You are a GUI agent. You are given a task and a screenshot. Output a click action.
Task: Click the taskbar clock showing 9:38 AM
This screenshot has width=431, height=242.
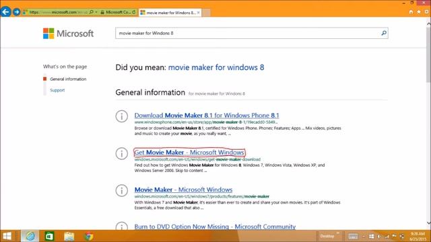click(x=418, y=236)
